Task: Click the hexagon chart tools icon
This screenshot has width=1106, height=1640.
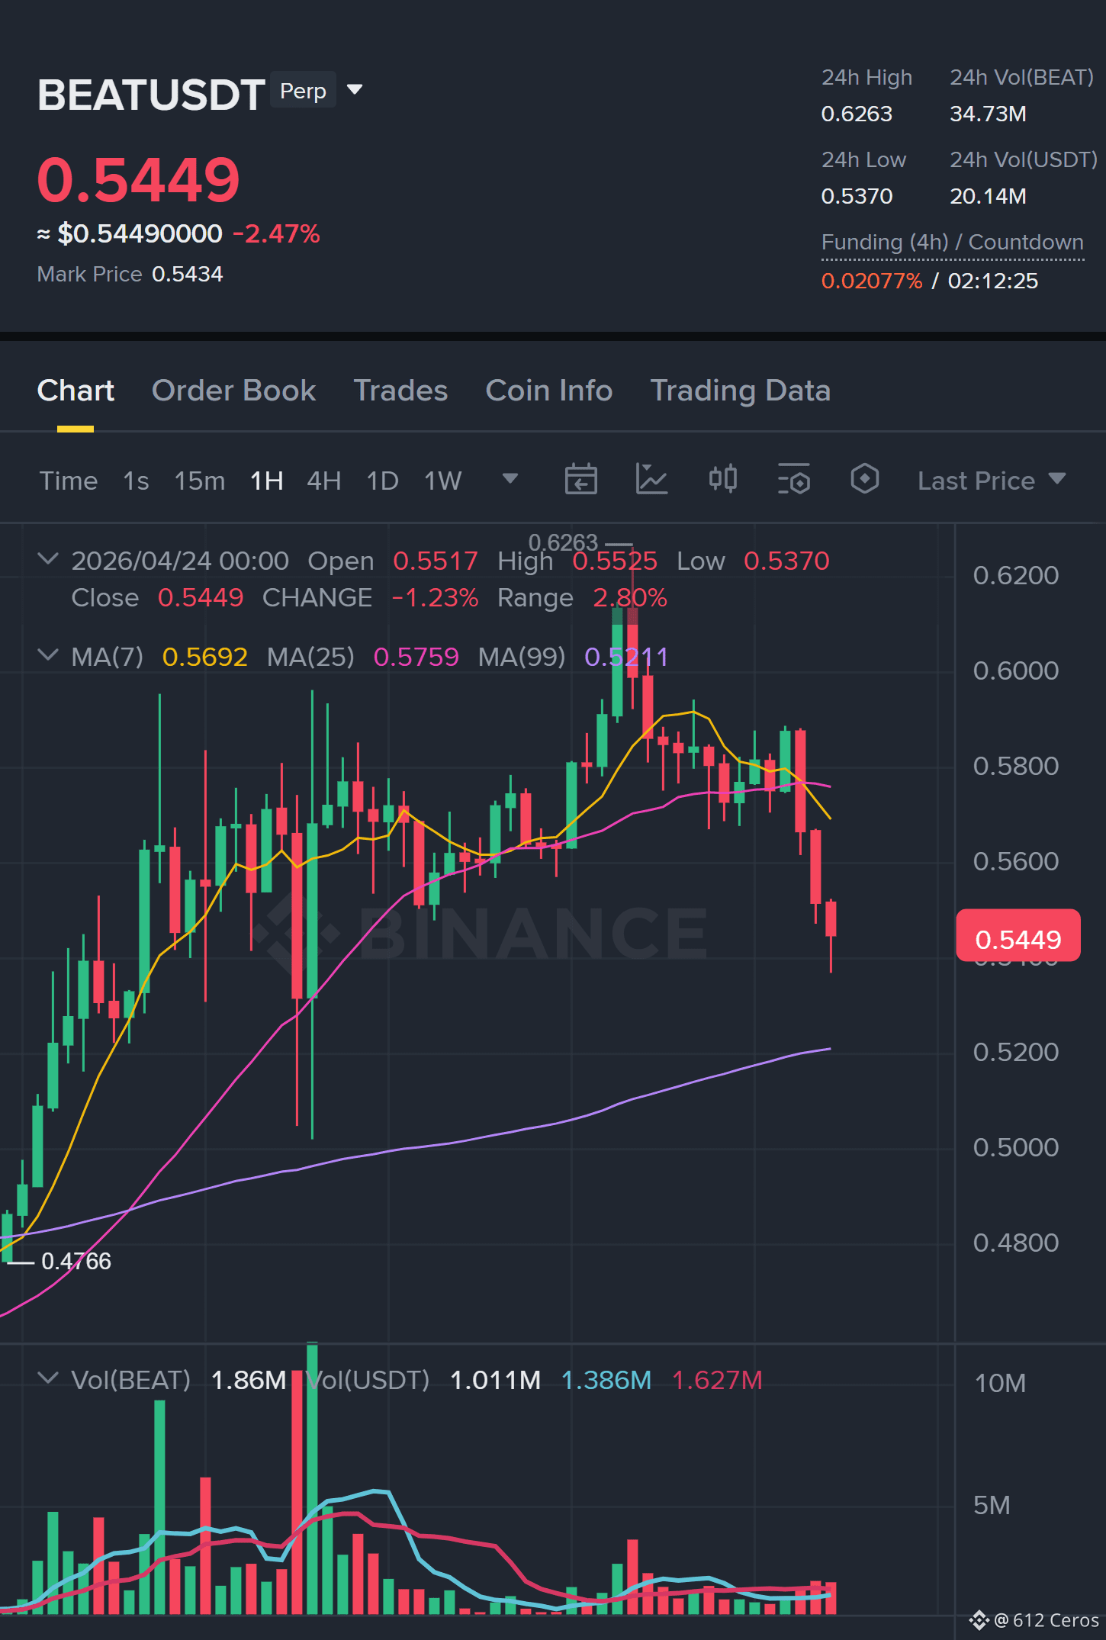Action: point(864,480)
